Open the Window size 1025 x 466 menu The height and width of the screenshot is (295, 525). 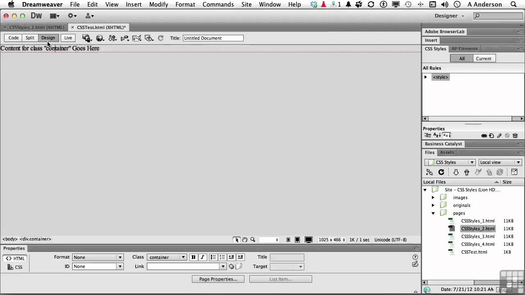331,240
